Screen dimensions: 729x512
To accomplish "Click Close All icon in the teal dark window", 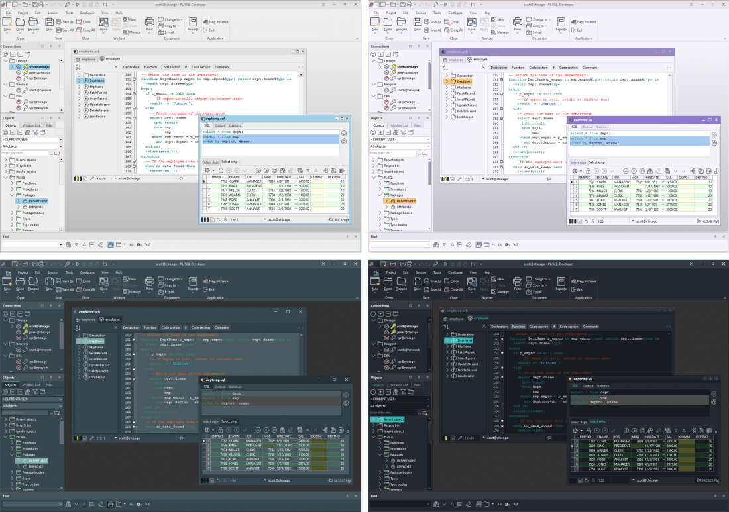I will (79, 289).
